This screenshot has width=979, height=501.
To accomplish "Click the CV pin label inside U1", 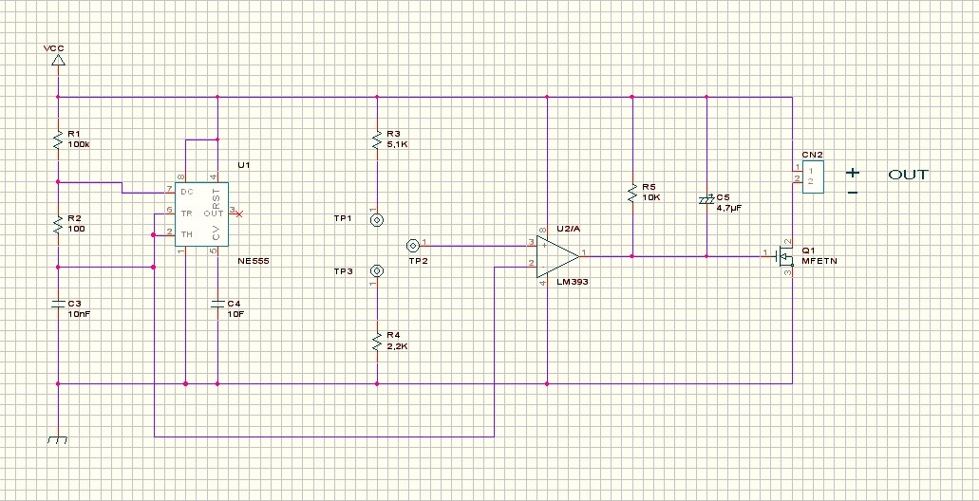I will coord(217,234).
